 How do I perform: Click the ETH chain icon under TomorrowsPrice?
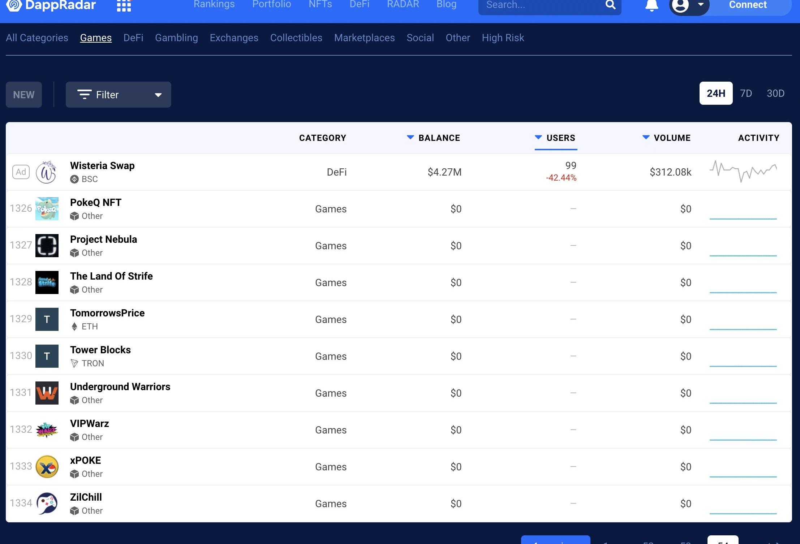(74, 327)
